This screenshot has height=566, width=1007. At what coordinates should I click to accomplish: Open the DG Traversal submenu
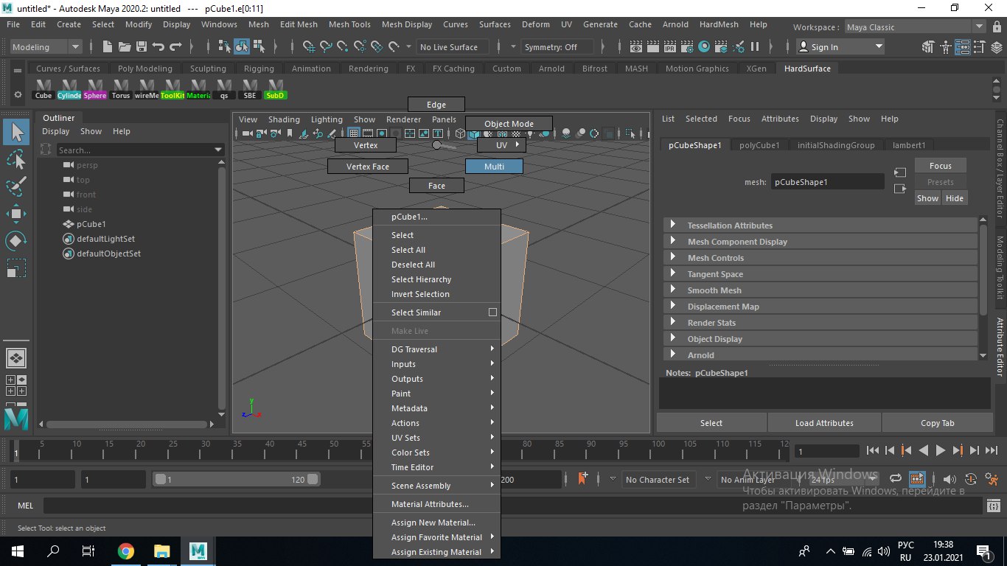coord(436,349)
